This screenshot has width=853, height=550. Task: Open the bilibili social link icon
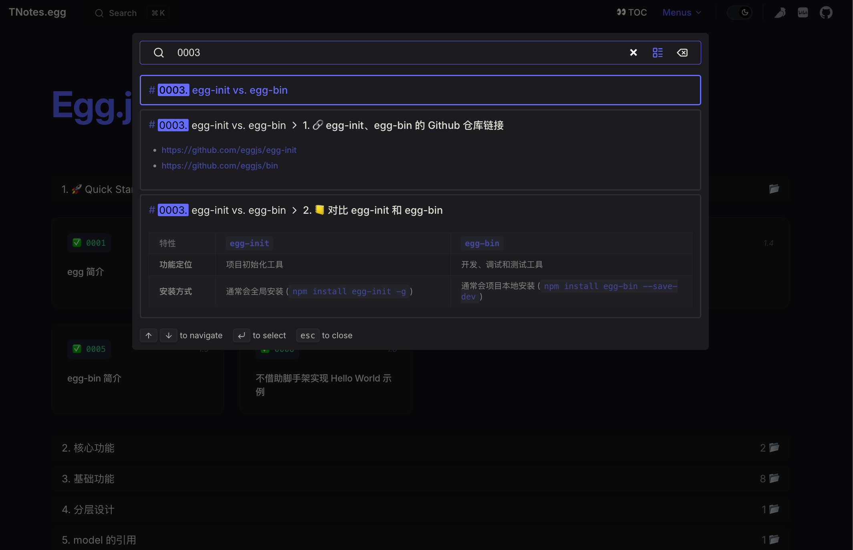[803, 13]
